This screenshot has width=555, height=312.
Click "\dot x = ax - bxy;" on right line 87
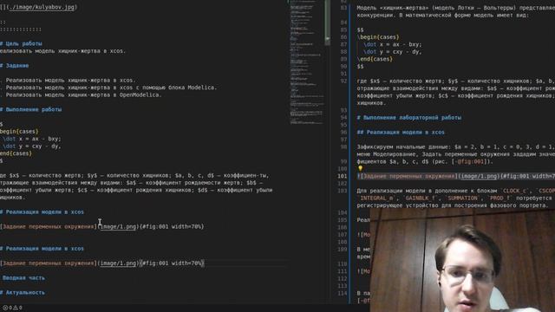pyautogui.click(x=393, y=44)
